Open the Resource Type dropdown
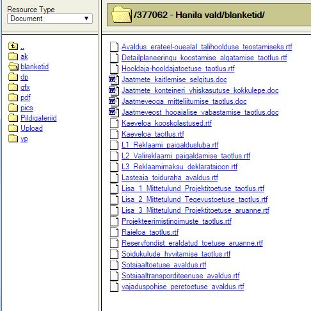Image resolution: width=311 pixels, height=311 pixels. [x=50, y=19]
